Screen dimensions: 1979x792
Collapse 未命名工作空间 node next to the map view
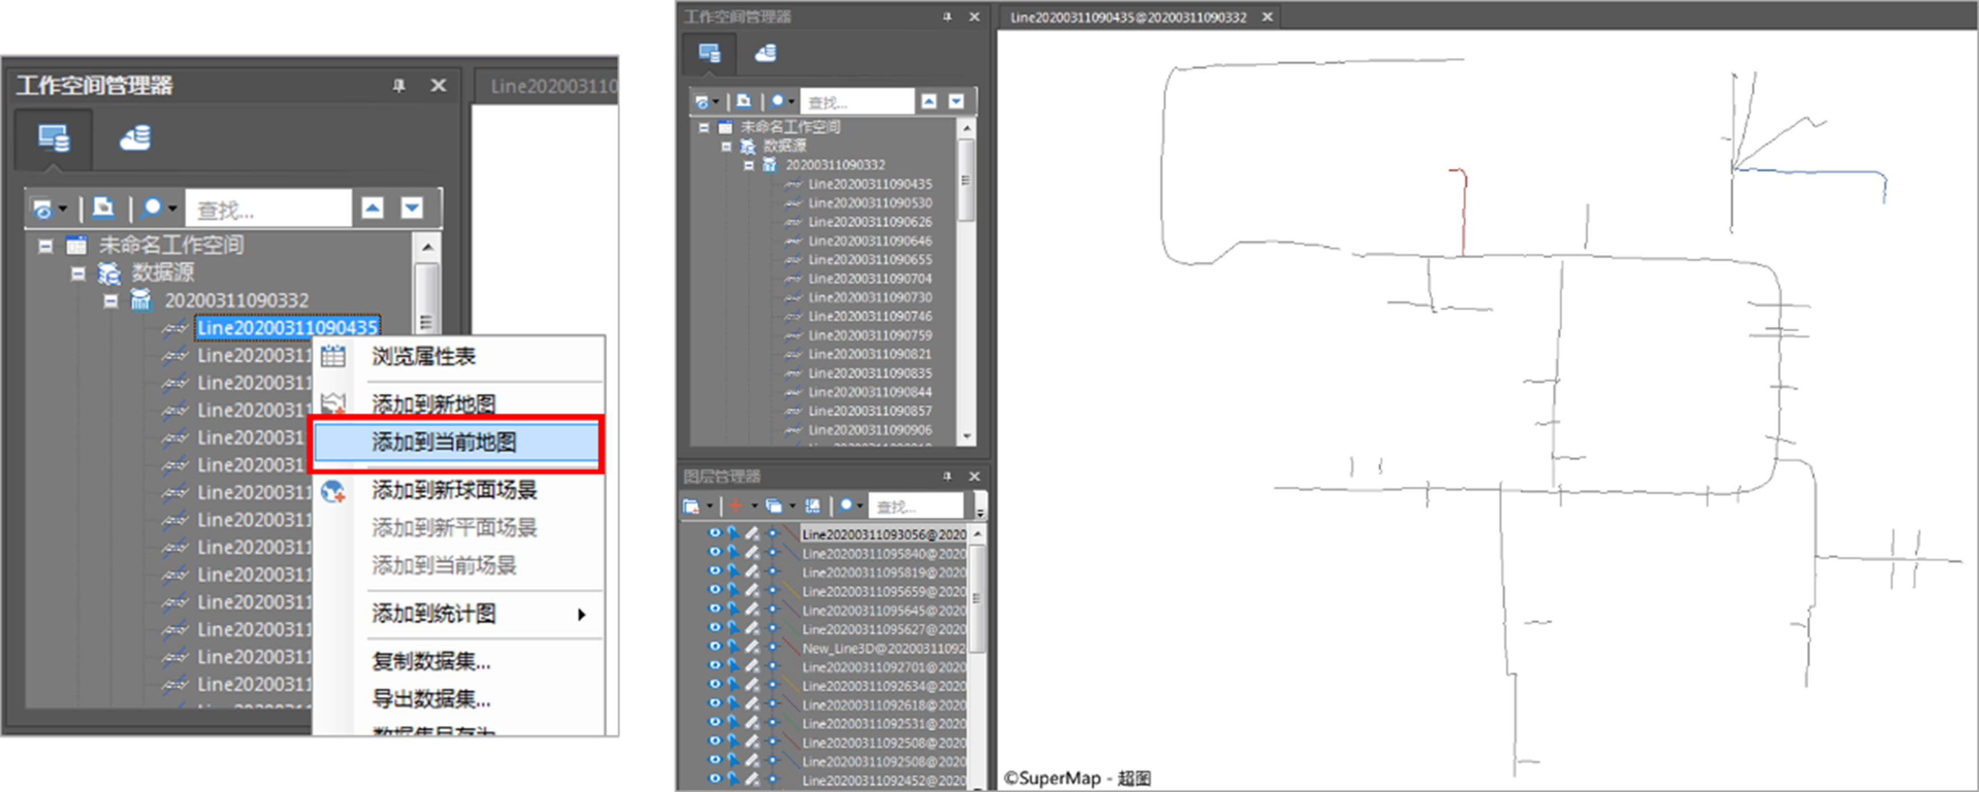704,127
